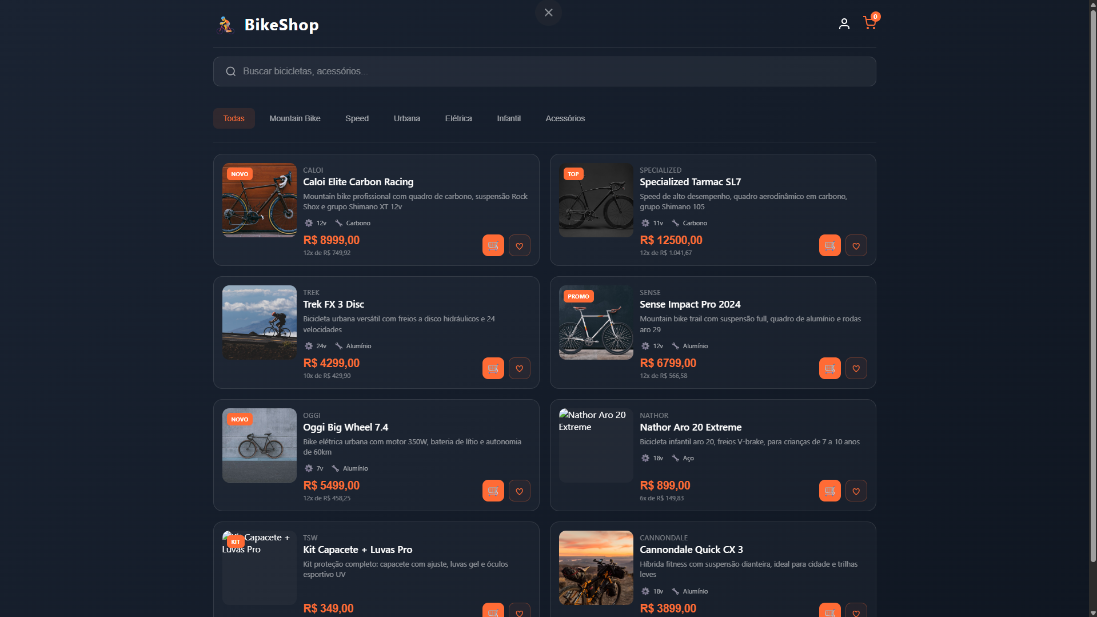
Task: Click the R$ 899,00 price
Action: click(x=665, y=485)
